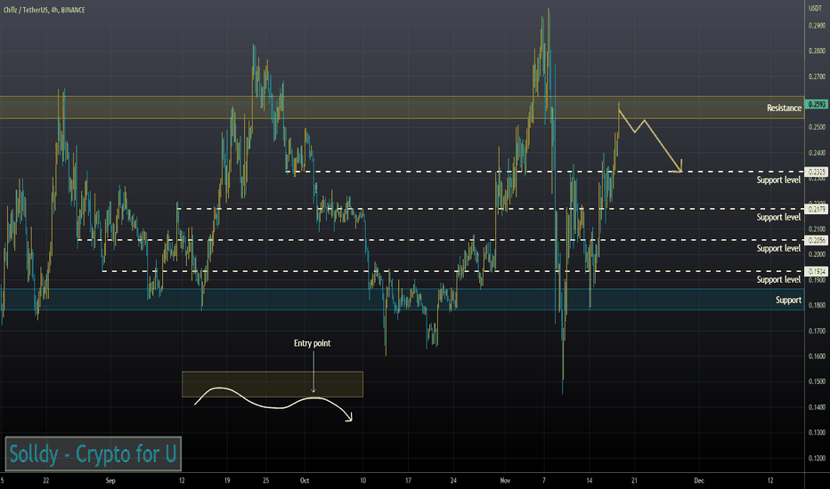Click the Dec label on time axis
830x489 pixels.
(x=699, y=480)
